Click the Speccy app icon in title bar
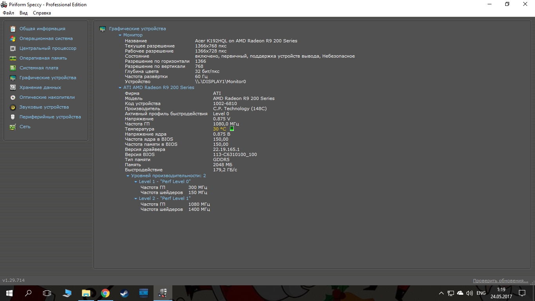The width and height of the screenshot is (535, 301). pyautogui.click(x=4, y=5)
